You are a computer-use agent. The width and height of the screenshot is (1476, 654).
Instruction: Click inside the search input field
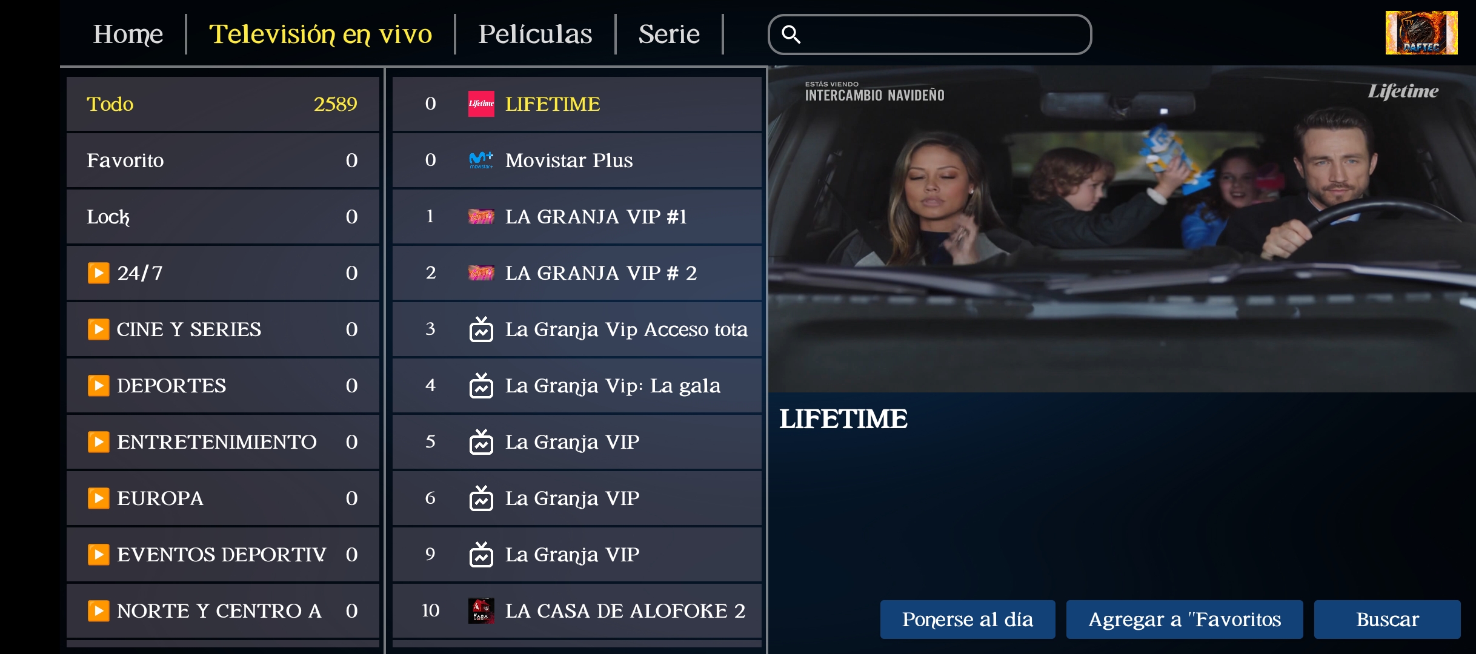pos(945,35)
